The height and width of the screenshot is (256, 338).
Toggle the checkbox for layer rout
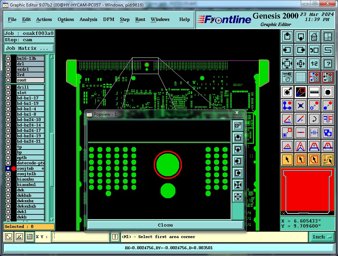pos(8,80)
